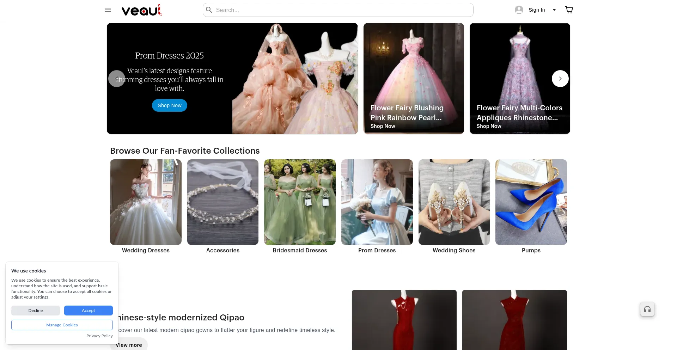This screenshot has height=350, width=677.
Task: Decline cookies in the banner
Action: 35,310
